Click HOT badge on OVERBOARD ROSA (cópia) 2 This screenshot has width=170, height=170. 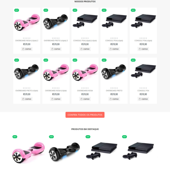pyautogui.click(x=17, y=10)
